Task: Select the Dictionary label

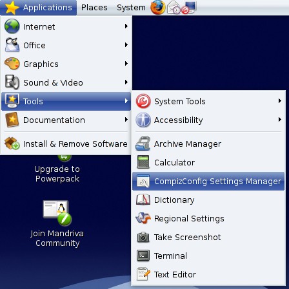Action: point(174,200)
